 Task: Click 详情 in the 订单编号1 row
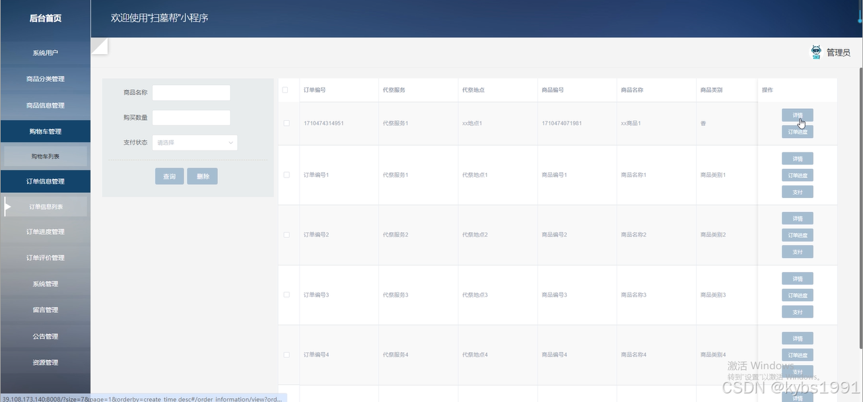pyautogui.click(x=798, y=158)
